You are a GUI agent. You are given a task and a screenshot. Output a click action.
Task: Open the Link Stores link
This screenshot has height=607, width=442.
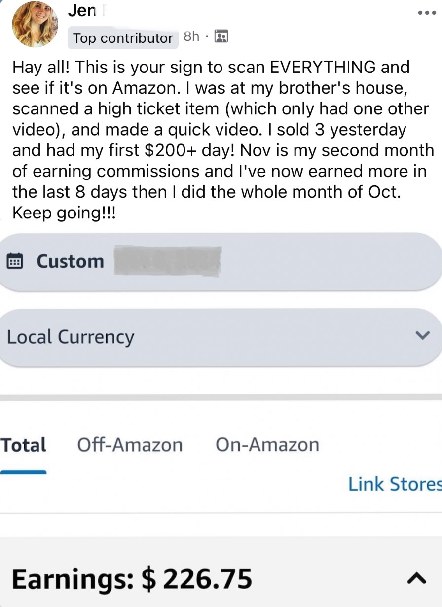395,484
